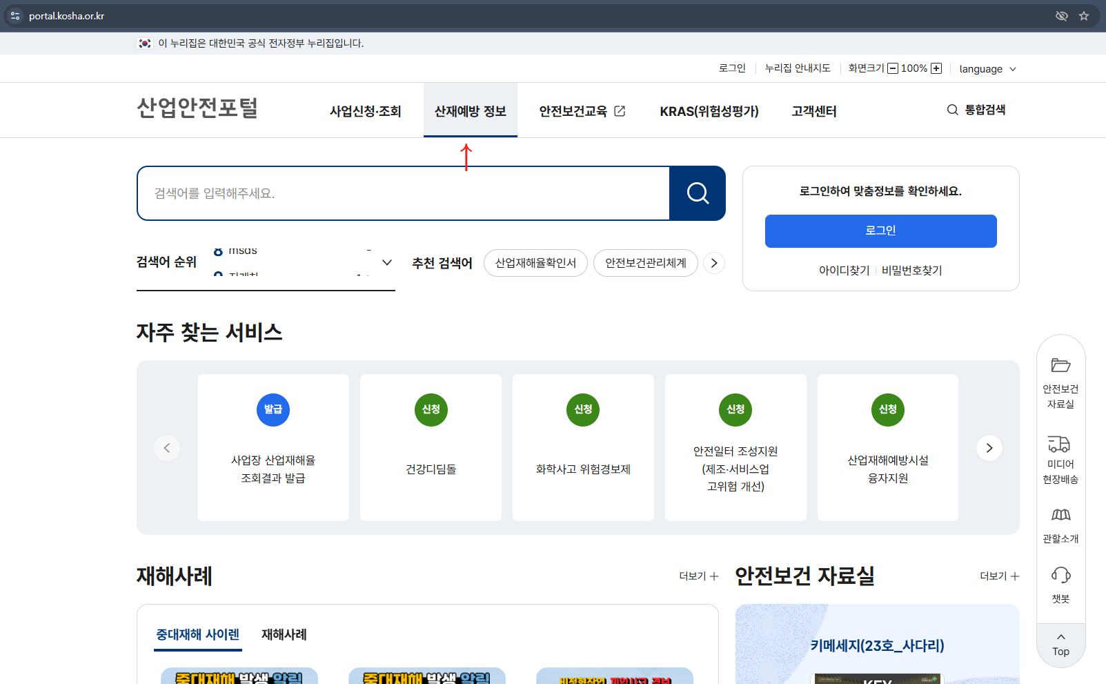Image resolution: width=1106 pixels, height=684 pixels.
Task: Click the 로그인 link in top utility bar
Action: point(732,68)
